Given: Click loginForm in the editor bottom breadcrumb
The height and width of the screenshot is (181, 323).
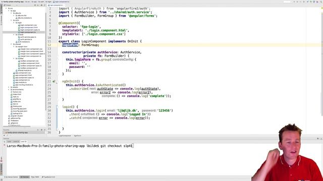Looking at the screenshot, I should pyautogui.click(x=77, y=136).
